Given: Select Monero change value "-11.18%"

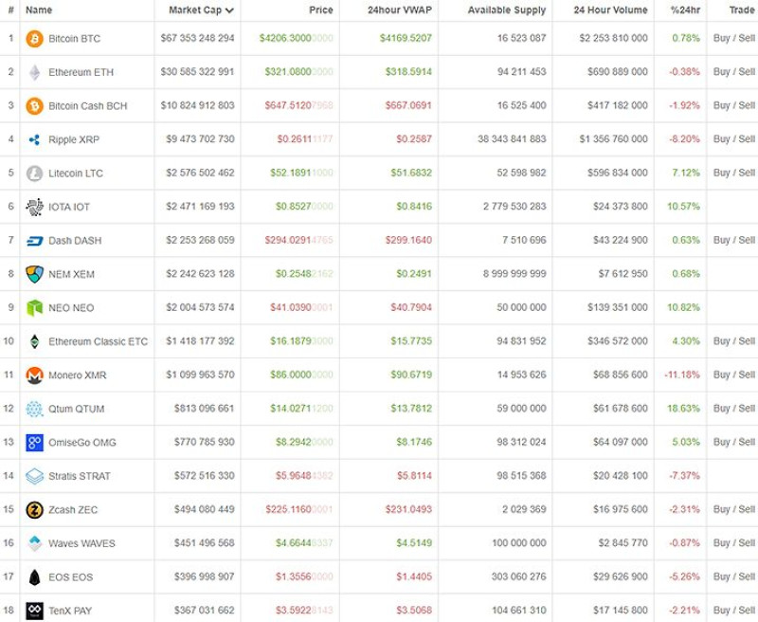Looking at the screenshot, I should point(682,375).
